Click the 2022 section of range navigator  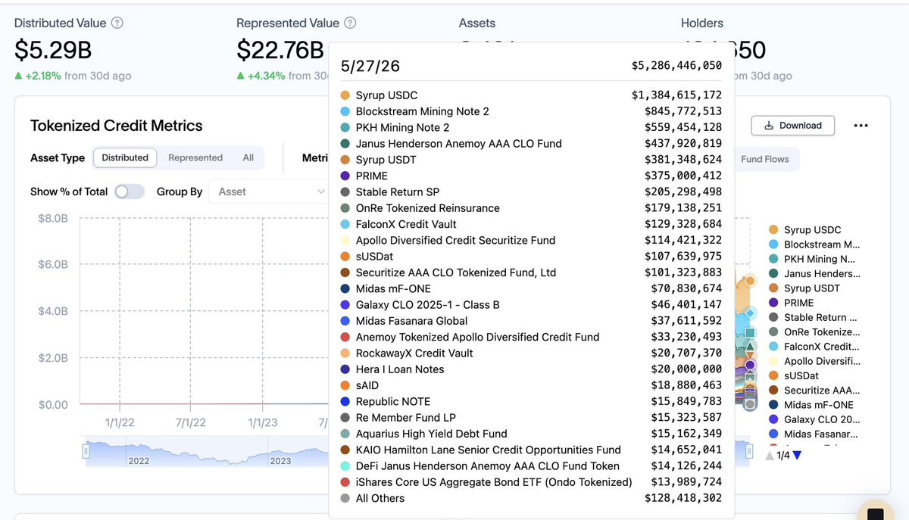(139, 460)
